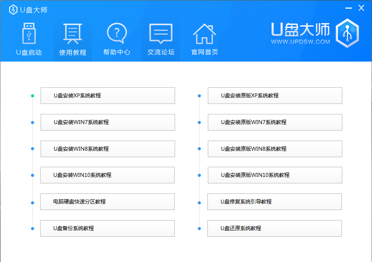
Task: Open the U盘安装WIN10系统教程 tutorial
Action: pyautogui.click(x=107, y=175)
